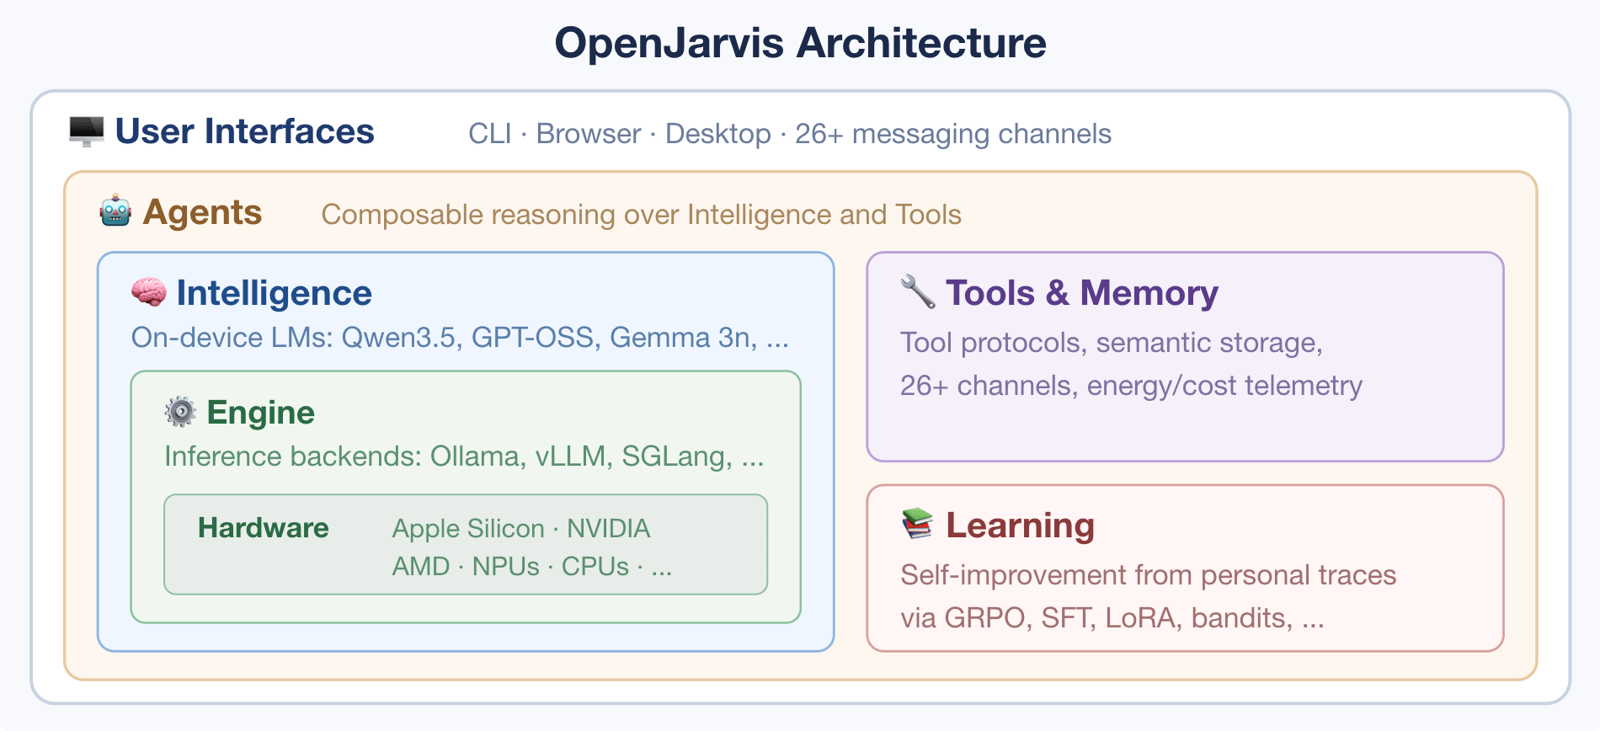Screen dimensions: 1600x731
Task: Click the computer monitor icon beside User Interfaces
Action: point(87,131)
